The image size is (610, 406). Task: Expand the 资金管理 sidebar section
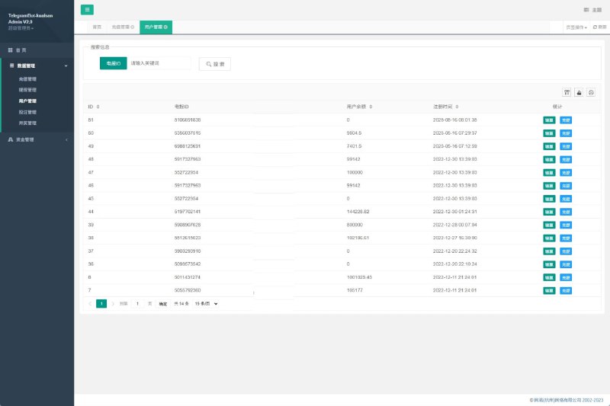[66, 139]
